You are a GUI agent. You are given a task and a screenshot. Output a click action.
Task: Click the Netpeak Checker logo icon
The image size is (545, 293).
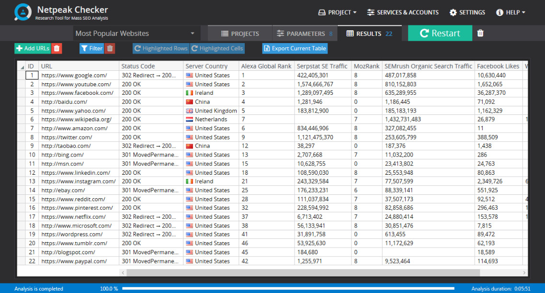(x=23, y=12)
